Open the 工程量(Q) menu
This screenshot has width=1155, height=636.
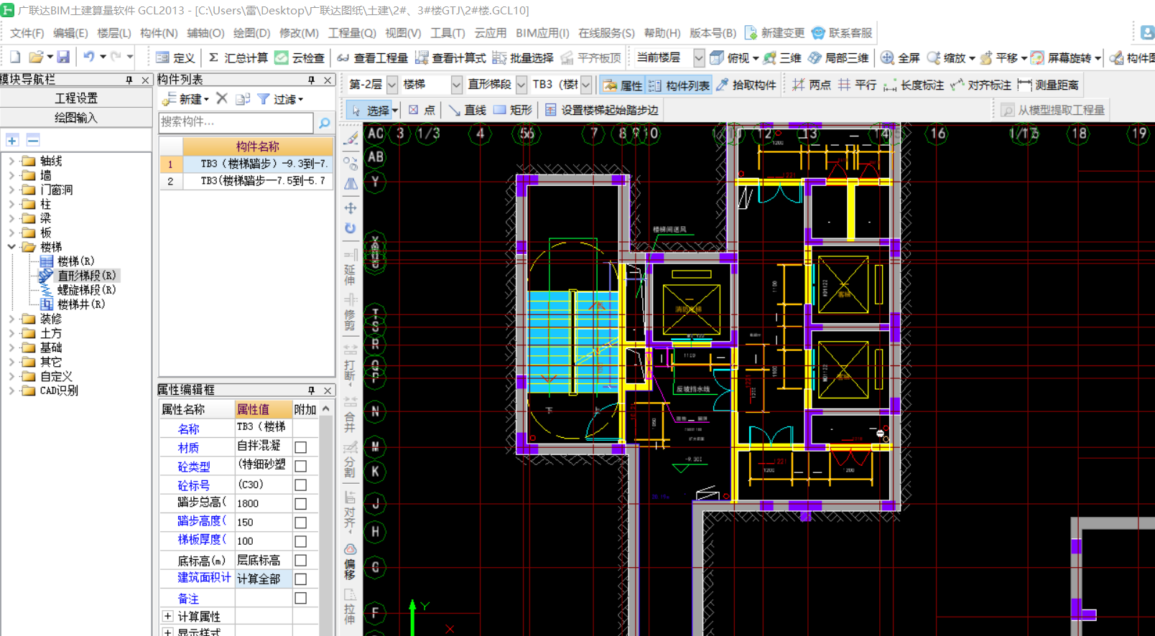coord(352,33)
